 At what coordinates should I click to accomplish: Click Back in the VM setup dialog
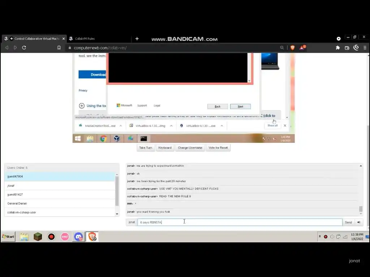pos(218,106)
